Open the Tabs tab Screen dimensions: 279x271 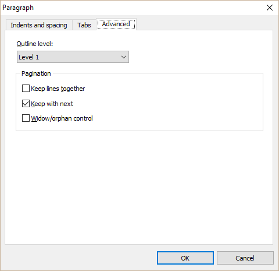84,25
